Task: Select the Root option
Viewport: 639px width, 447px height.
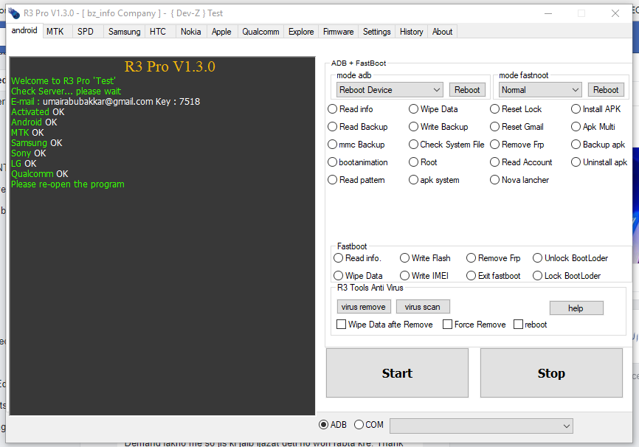Action: coord(423,162)
